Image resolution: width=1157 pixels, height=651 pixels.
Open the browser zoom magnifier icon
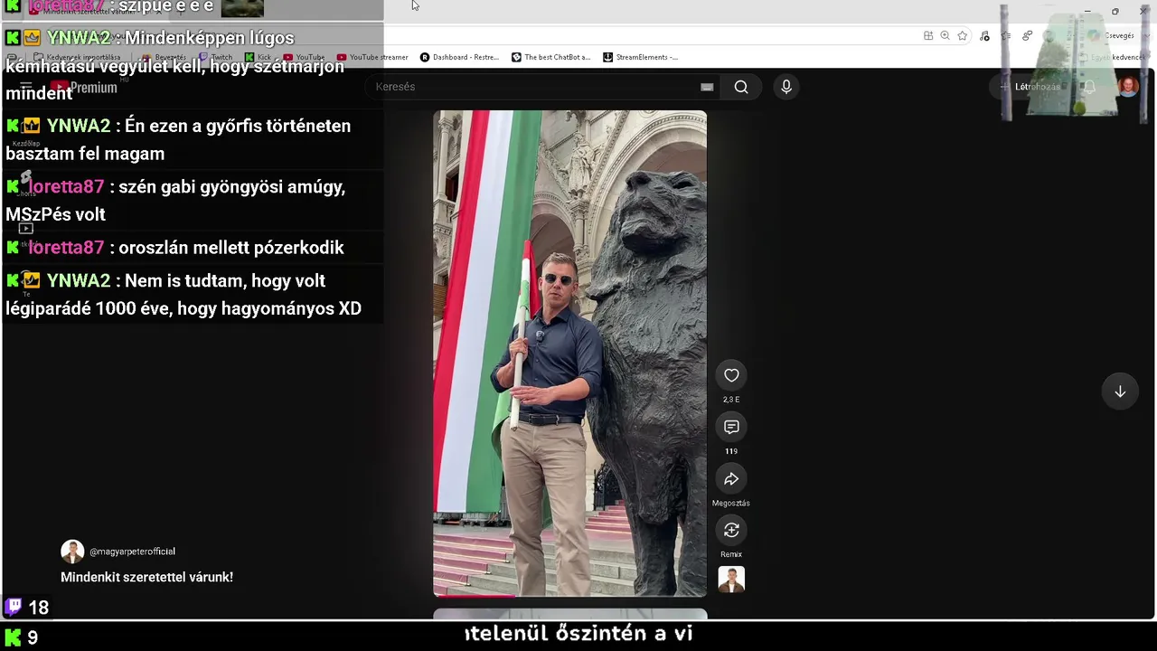945,35
